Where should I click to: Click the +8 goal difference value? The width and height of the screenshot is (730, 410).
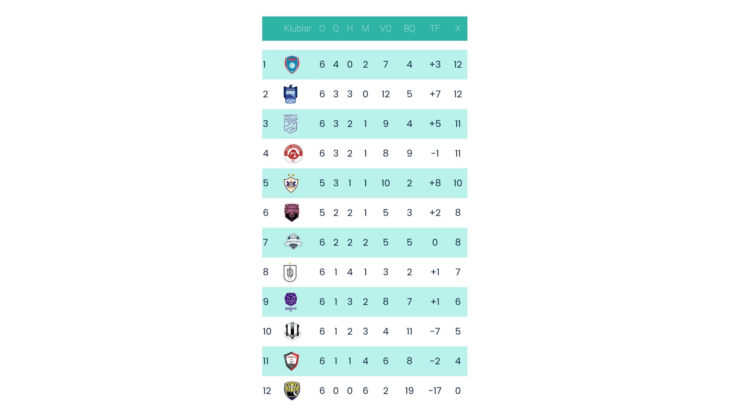435,183
